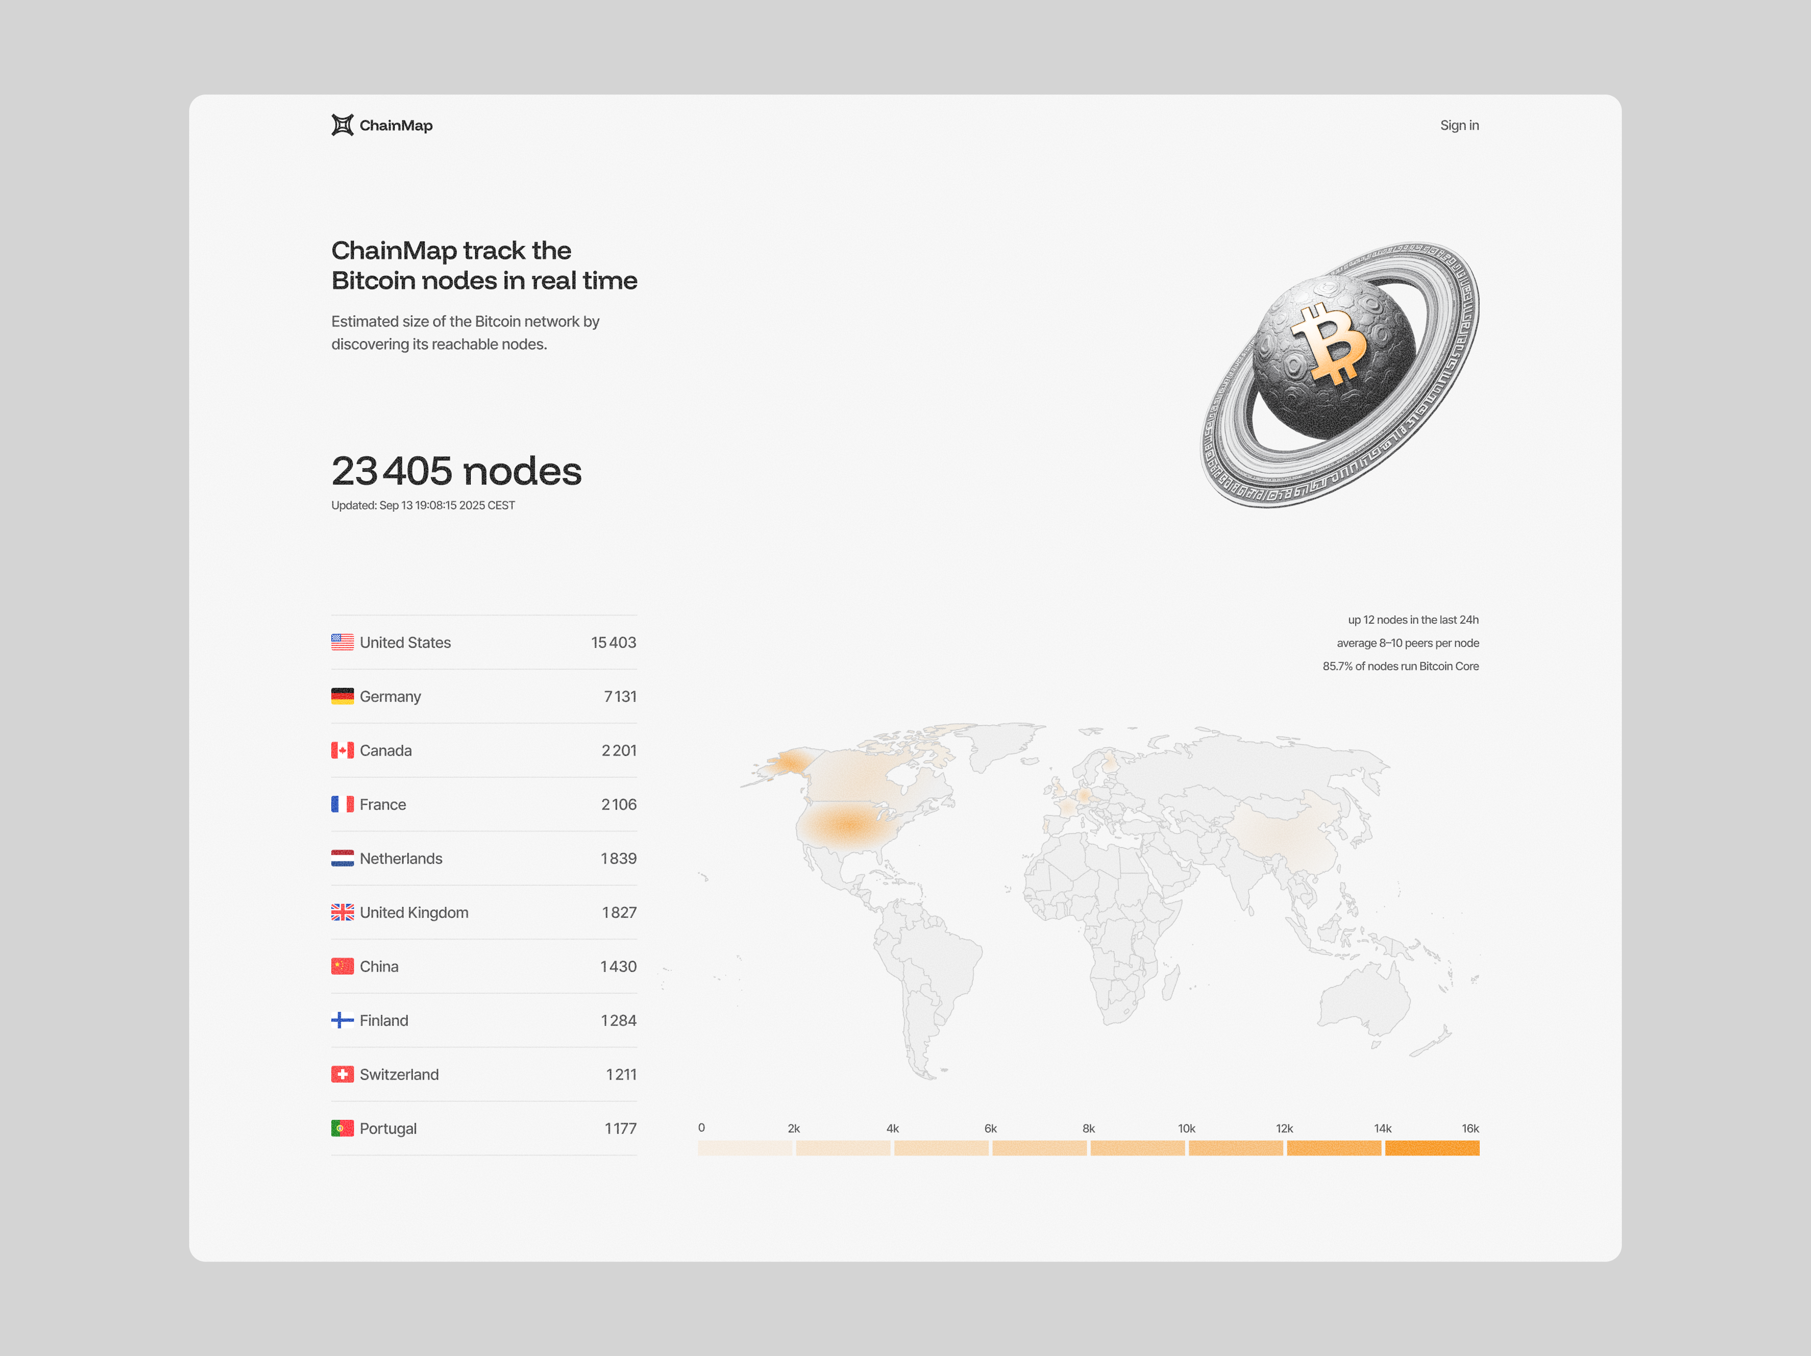The width and height of the screenshot is (1811, 1356).
Task: Click the China country name
Action: pyautogui.click(x=379, y=967)
